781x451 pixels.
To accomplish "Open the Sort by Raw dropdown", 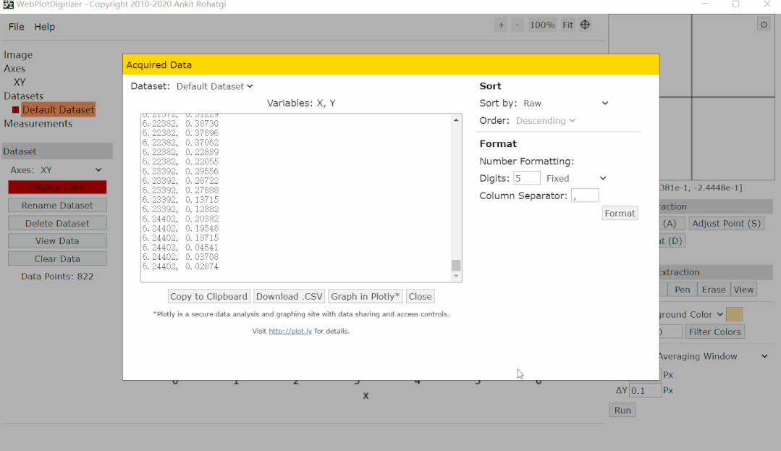I will [x=565, y=104].
